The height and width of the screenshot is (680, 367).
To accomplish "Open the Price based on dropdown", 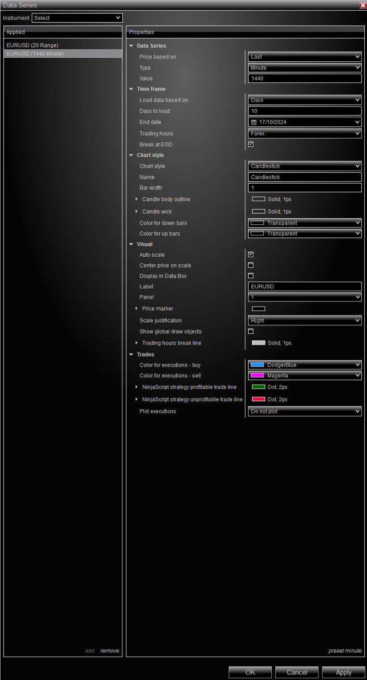I will coord(305,57).
